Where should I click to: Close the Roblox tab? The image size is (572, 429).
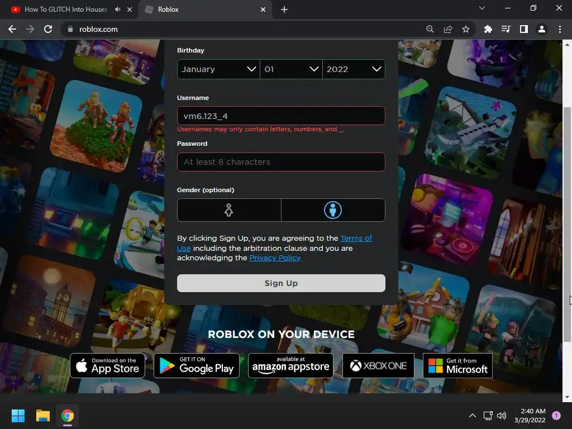coord(263,9)
